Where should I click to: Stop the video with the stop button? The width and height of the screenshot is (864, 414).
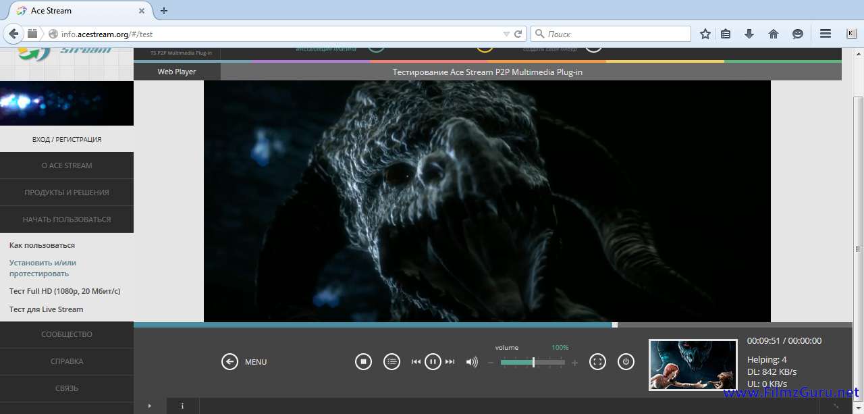click(363, 362)
